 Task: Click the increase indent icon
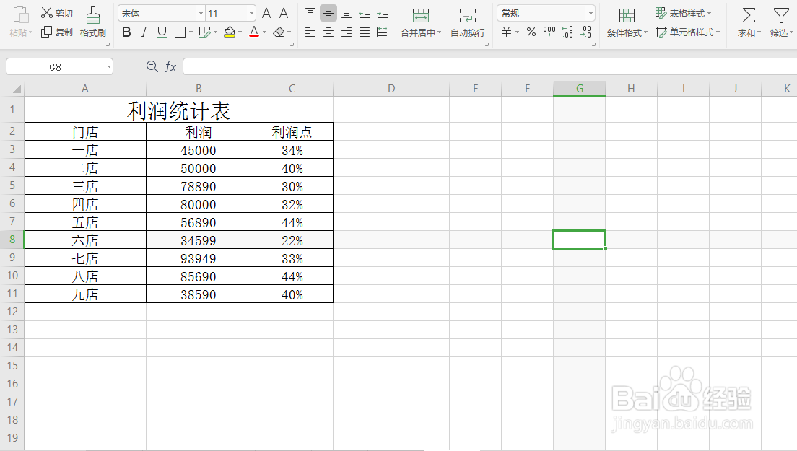tap(383, 13)
